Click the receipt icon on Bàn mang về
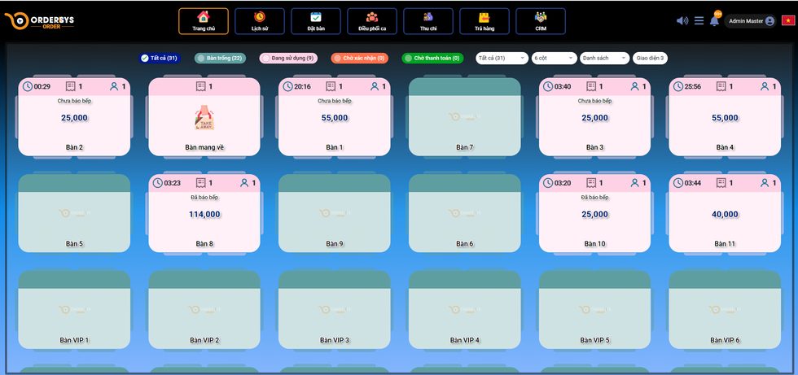 (200, 86)
